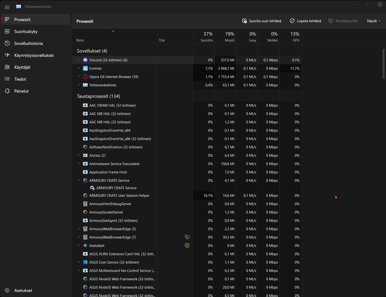The width and height of the screenshot is (386, 297).
Task: Click the Lopeta tehtävä button
Action: pyautogui.click(x=305, y=21)
